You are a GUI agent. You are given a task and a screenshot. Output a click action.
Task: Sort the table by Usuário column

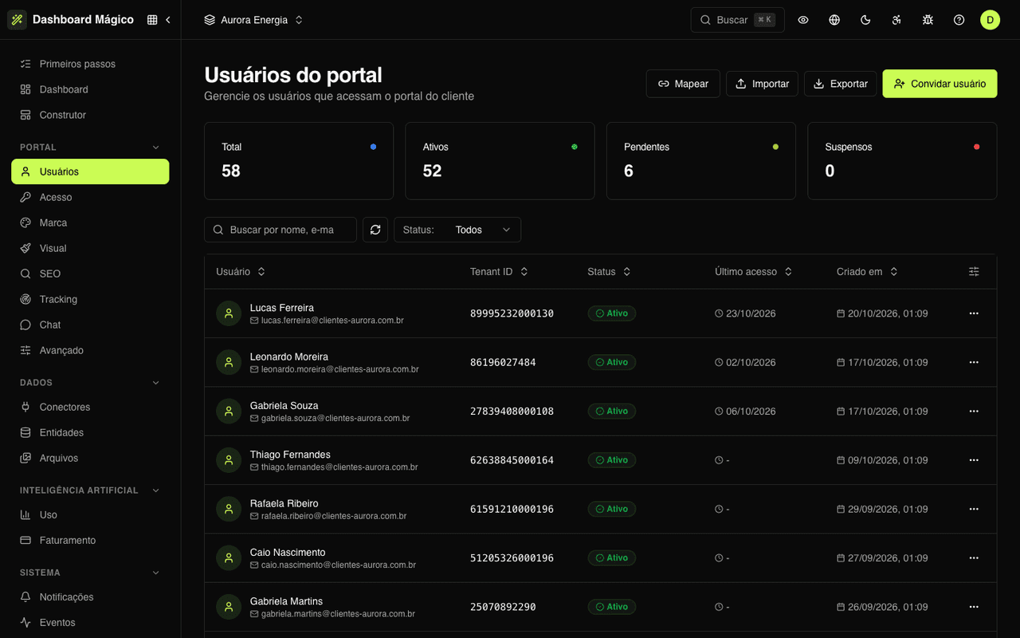tap(241, 272)
